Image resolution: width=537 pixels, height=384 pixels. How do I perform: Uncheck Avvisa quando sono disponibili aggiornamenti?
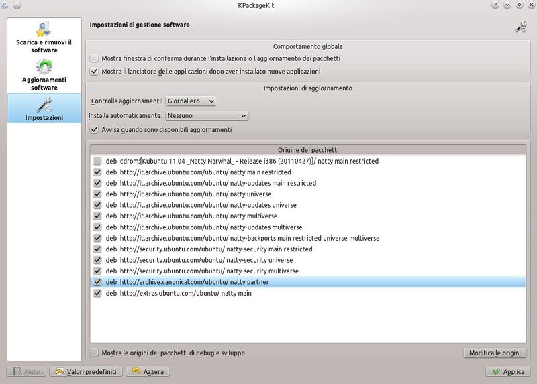[95, 129]
